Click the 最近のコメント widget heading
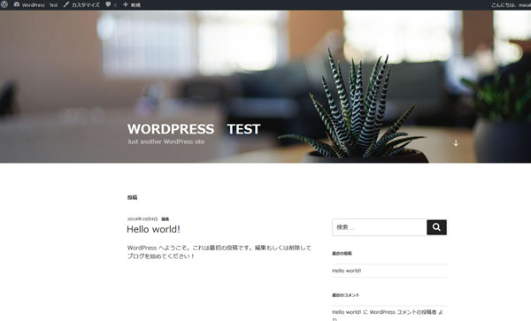 tap(345, 295)
